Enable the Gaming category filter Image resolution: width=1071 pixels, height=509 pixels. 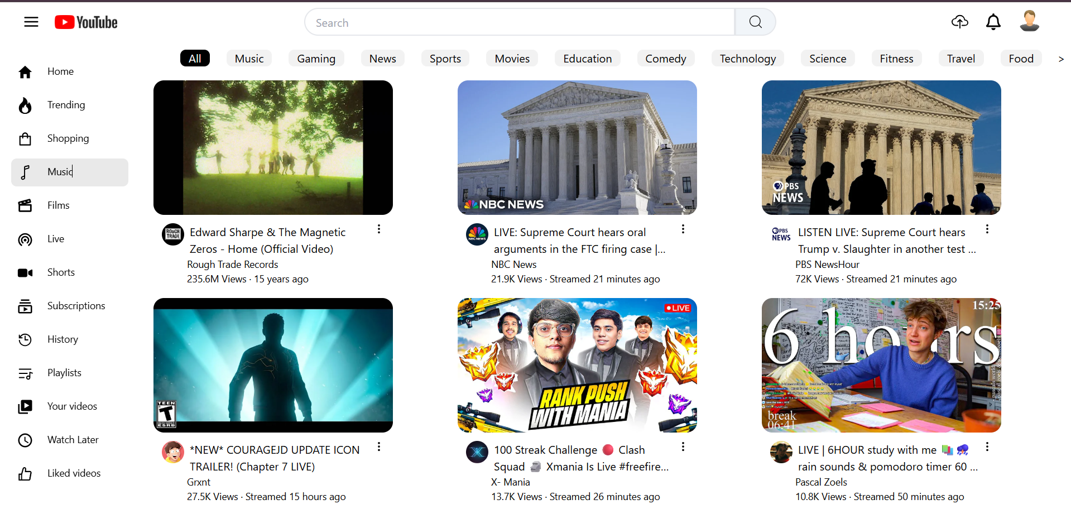(316, 58)
